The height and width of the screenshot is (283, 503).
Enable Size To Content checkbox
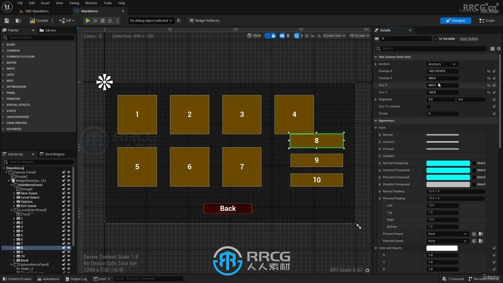429,107
